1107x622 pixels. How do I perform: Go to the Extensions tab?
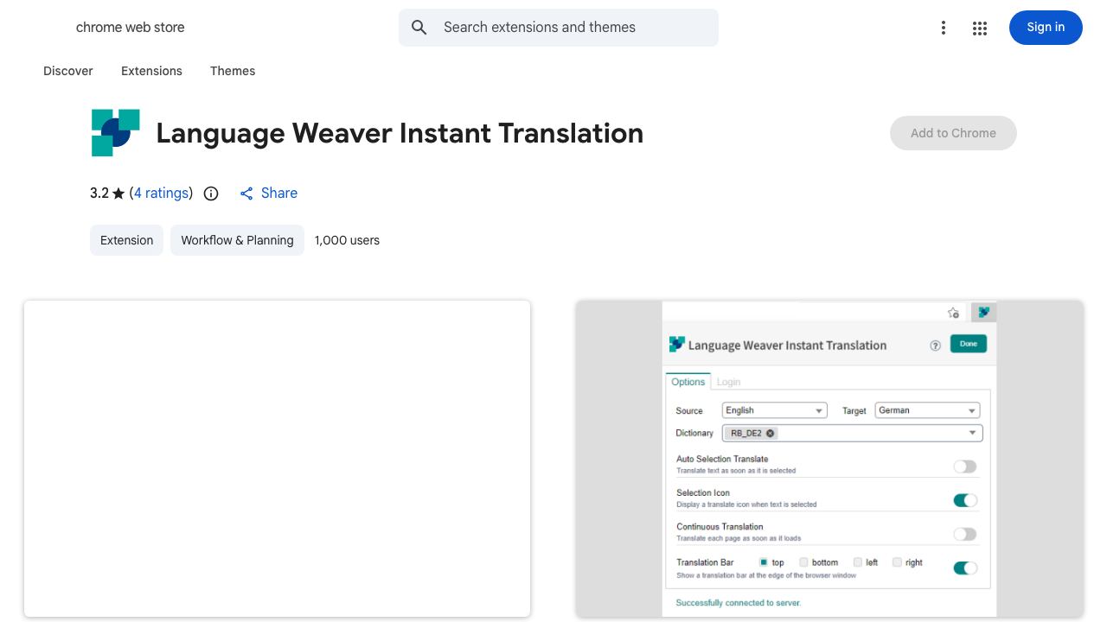151,71
